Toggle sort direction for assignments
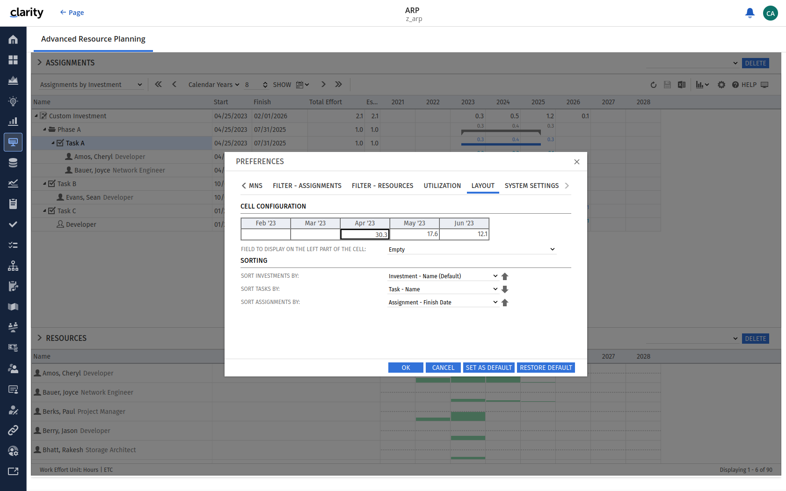The height and width of the screenshot is (491, 786). click(x=505, y=303)
